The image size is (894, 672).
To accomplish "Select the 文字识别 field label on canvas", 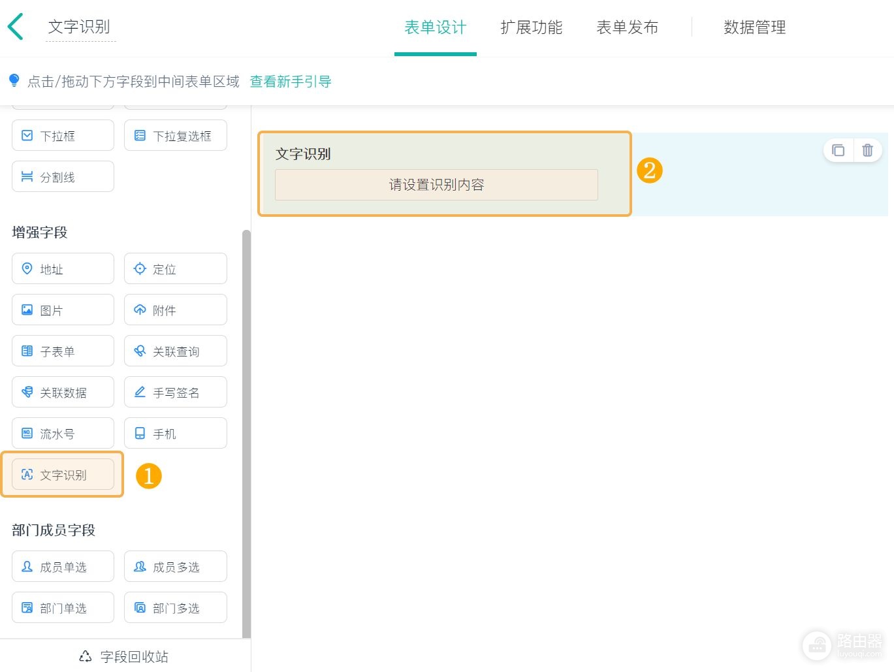I will (303, 154).
